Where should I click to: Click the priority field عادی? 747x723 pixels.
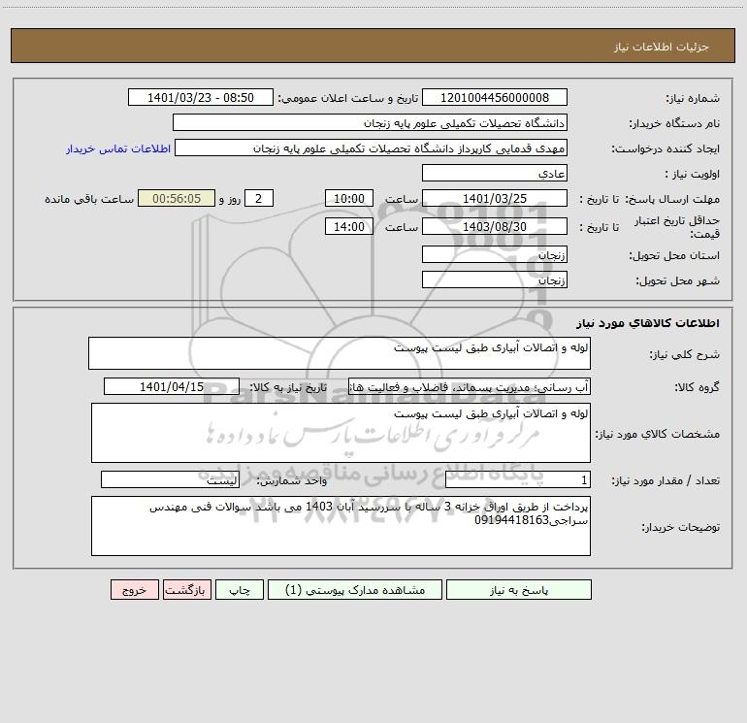pos(495,173)
